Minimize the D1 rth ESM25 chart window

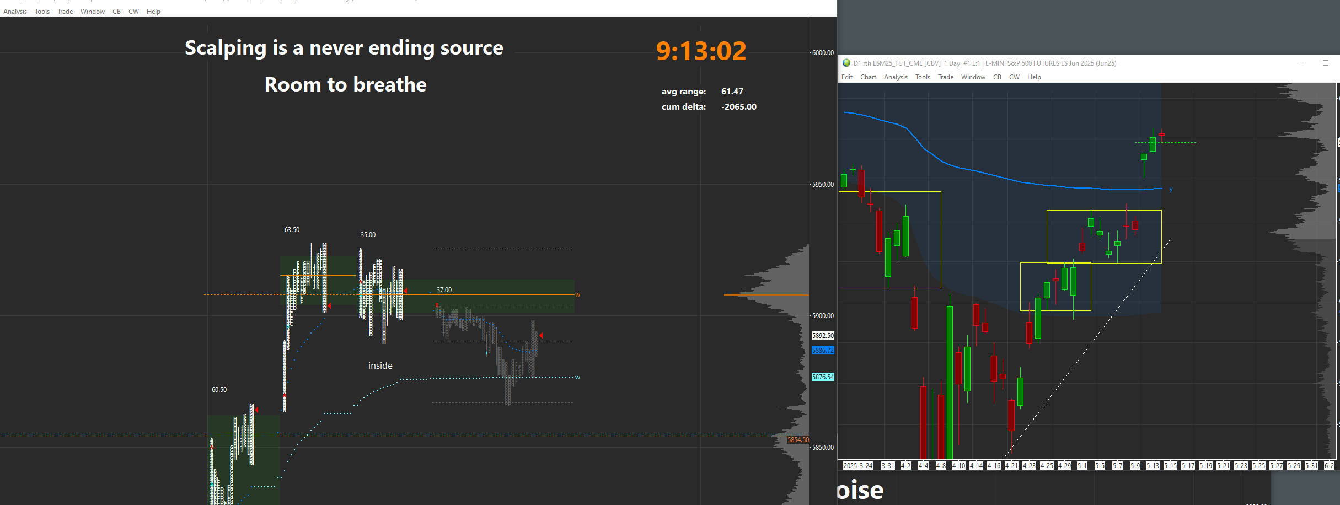[x=1301, y=63]
